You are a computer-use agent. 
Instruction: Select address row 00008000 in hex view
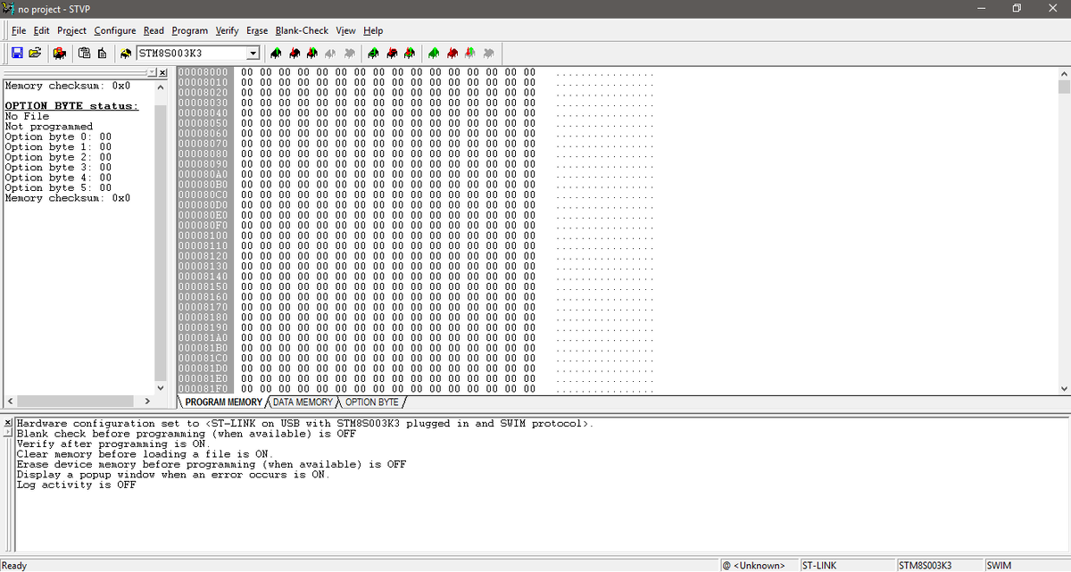(x=203, y=71)
